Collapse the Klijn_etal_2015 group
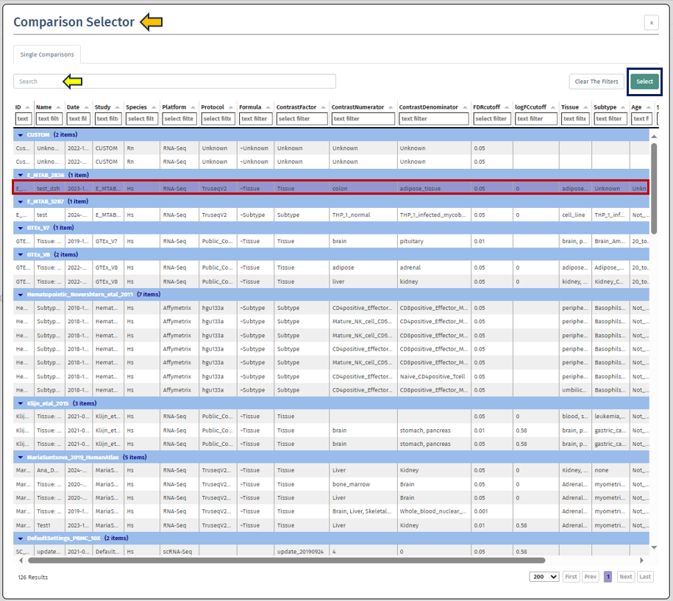This screenshot has width=673, height=601. [x=20, y=403]
